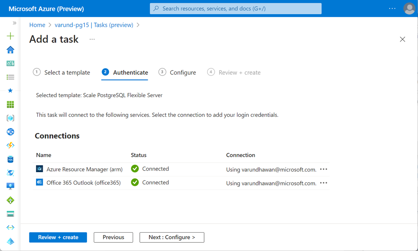
Task: Open App Services globe icon in sidebar
Action: tap(10, 132)
